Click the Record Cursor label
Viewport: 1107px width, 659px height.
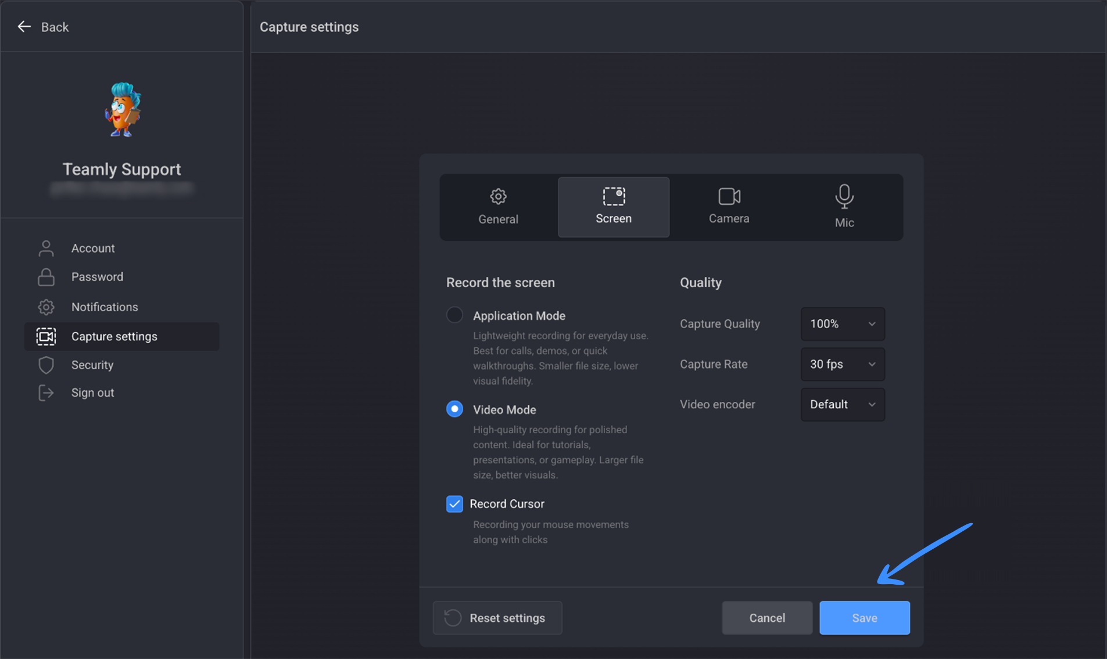(507, 503)
